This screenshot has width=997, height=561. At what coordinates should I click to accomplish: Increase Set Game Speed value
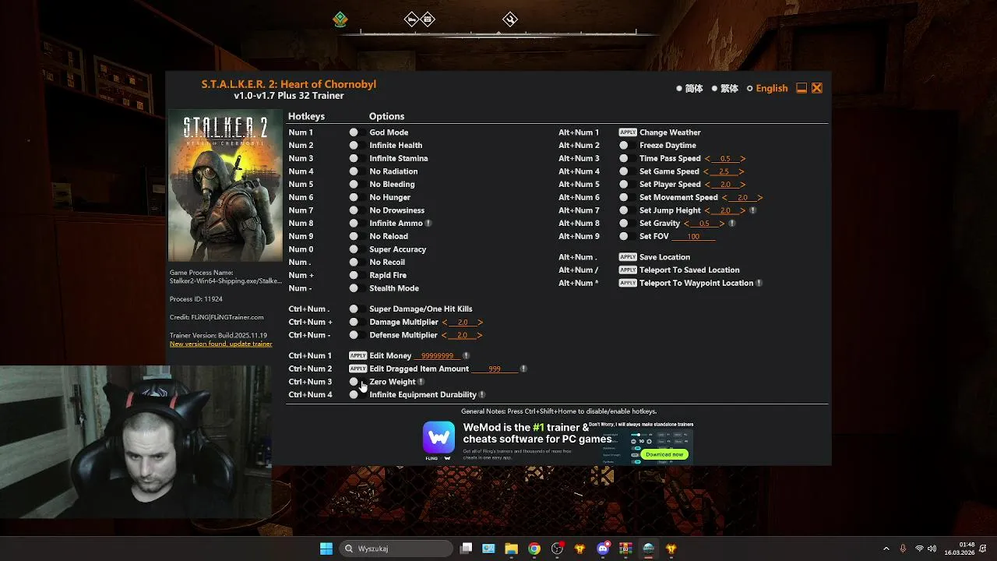tap(742, 171)
